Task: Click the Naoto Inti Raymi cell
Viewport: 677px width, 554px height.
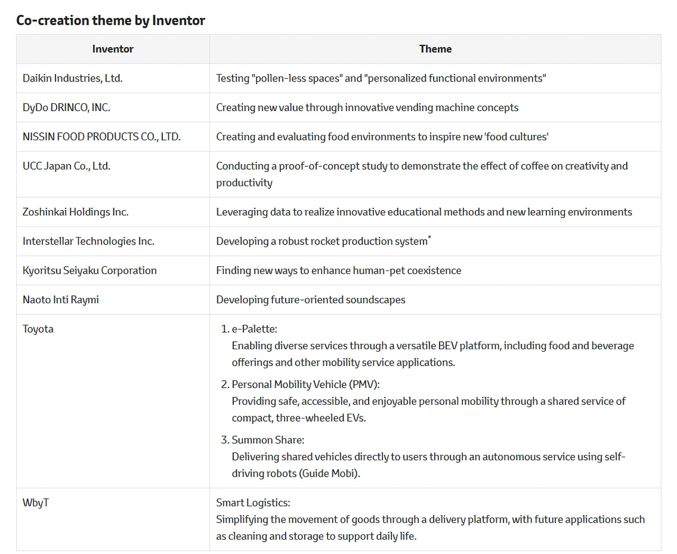Action: (x=60, y=299)
